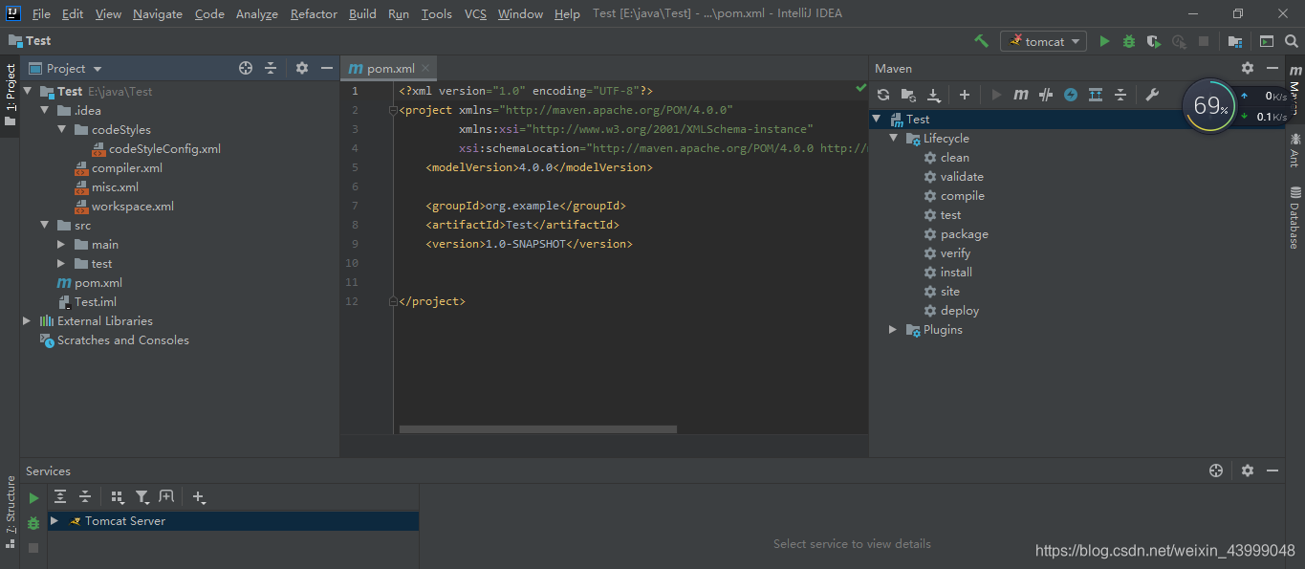The height and width of the screenshot is (569, 1305).
Task: Click Open in New Tab Services icon
Action: 166,496
